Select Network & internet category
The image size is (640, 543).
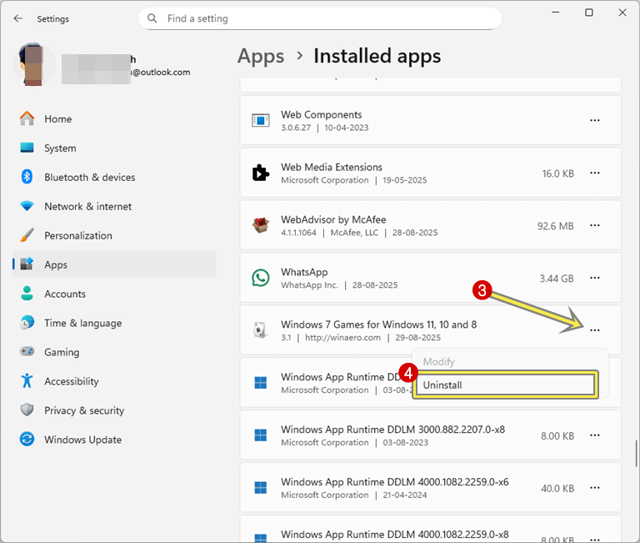[114, 206]
